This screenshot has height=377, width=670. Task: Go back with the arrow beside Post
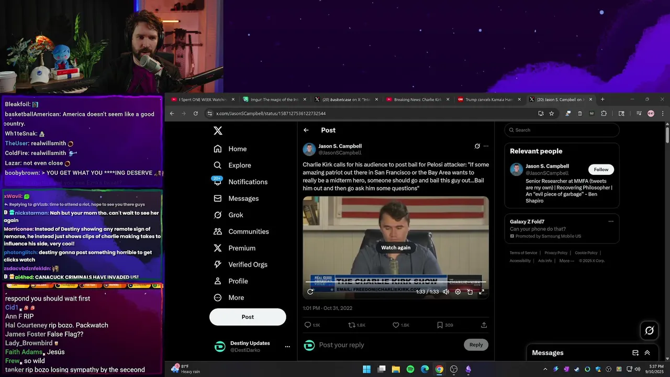coord(306,130)
